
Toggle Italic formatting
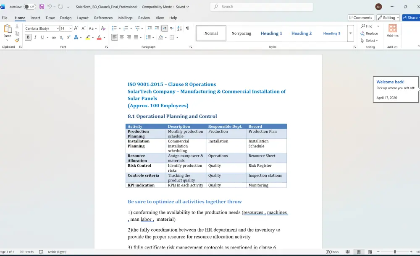click(35, 37)
